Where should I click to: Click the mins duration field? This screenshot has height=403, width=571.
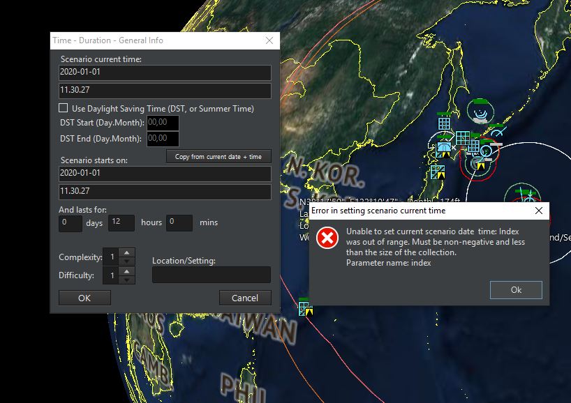(x=179, y=223)
